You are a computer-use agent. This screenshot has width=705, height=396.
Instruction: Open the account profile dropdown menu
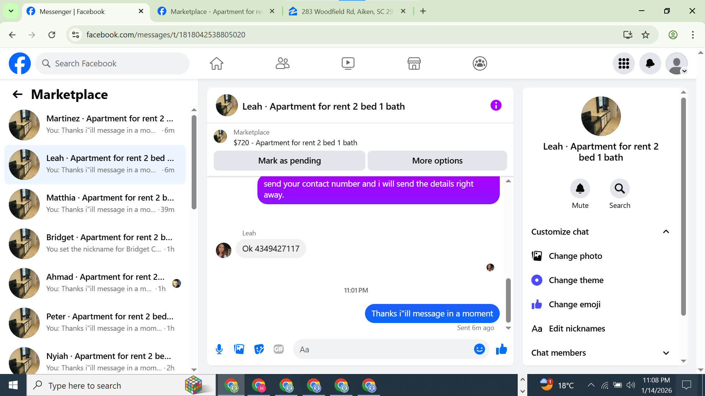pos(677,63)
